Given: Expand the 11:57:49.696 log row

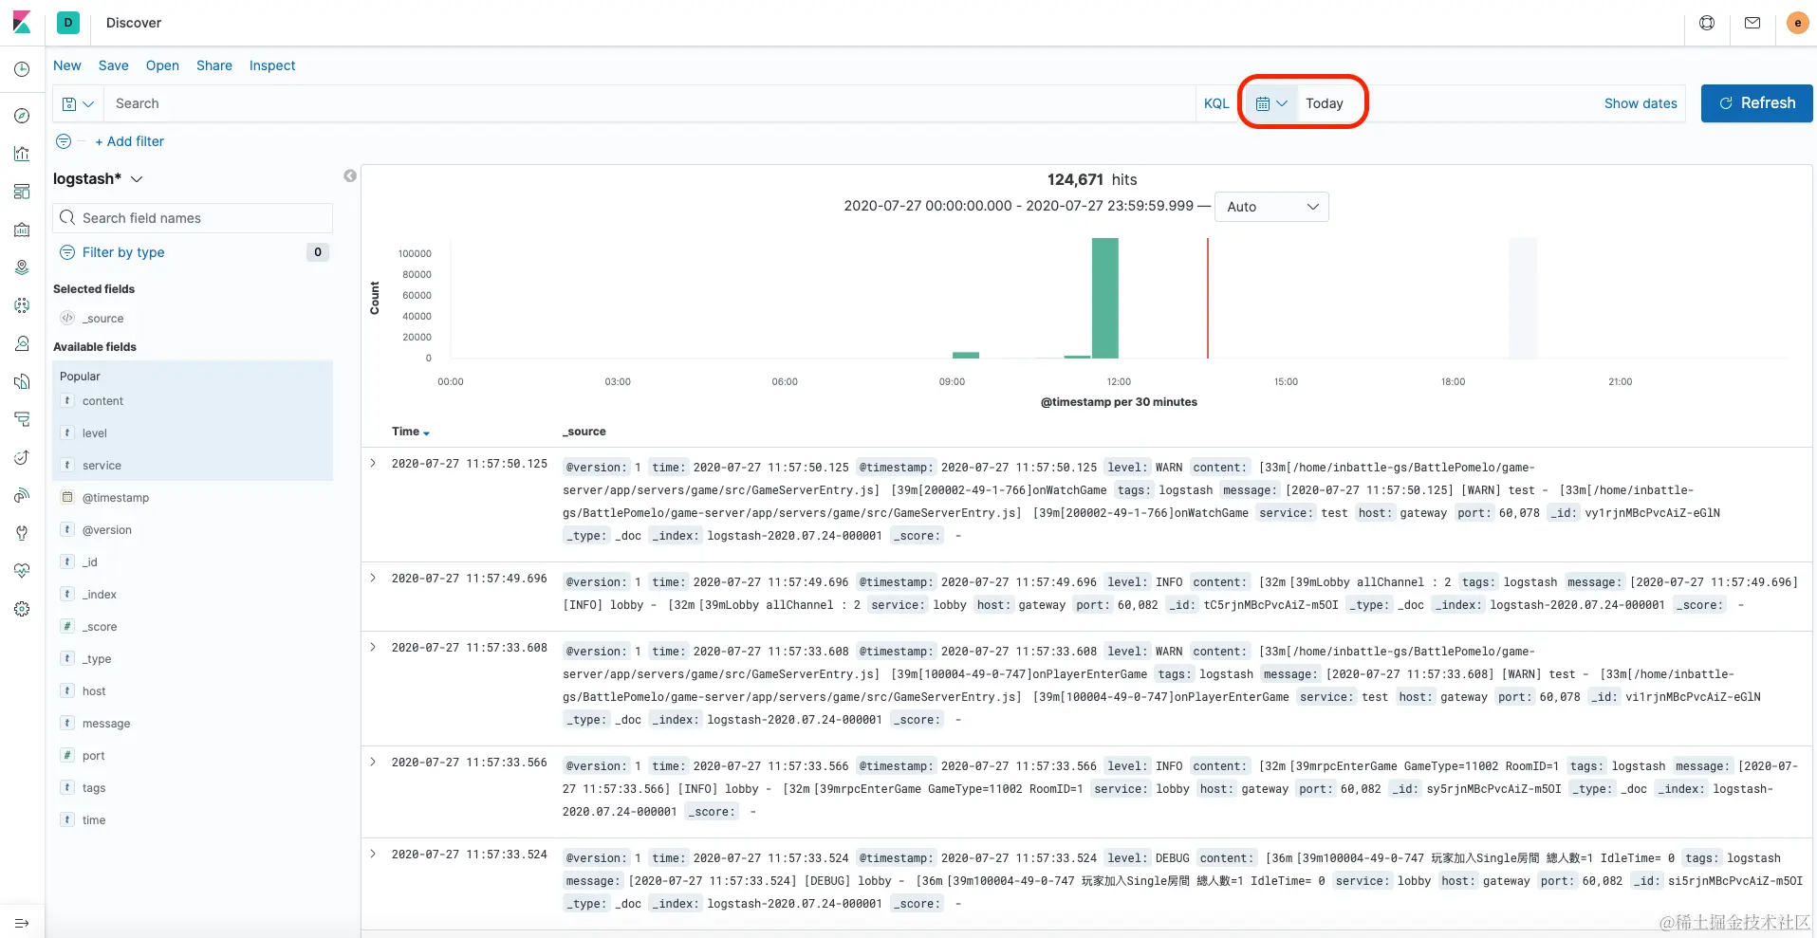Looking at the screenshot, I should 373,578.
